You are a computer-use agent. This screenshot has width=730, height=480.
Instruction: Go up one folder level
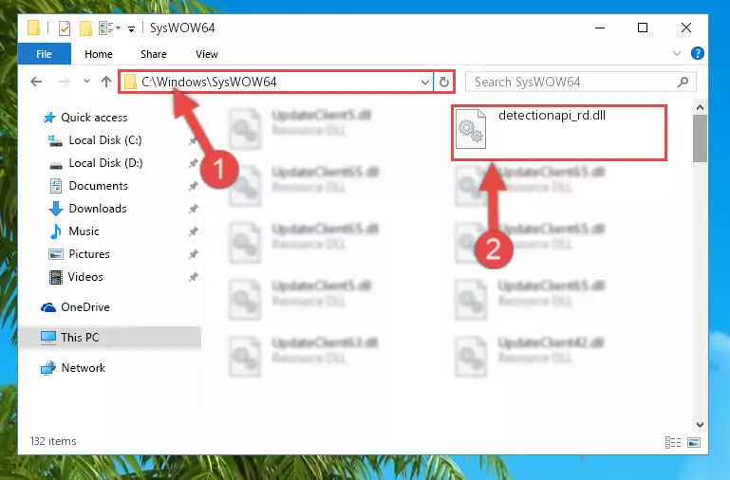[x=106, y=82]
